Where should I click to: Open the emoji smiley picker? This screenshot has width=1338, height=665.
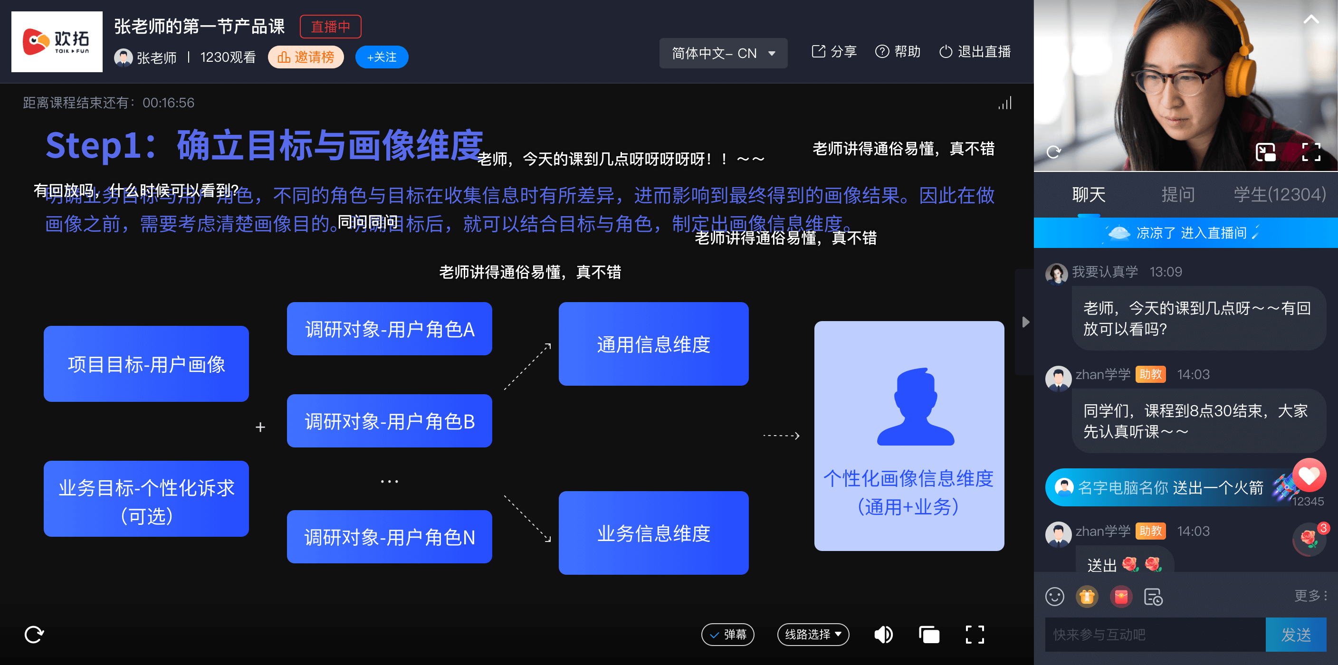click(x=1054, y=597)
